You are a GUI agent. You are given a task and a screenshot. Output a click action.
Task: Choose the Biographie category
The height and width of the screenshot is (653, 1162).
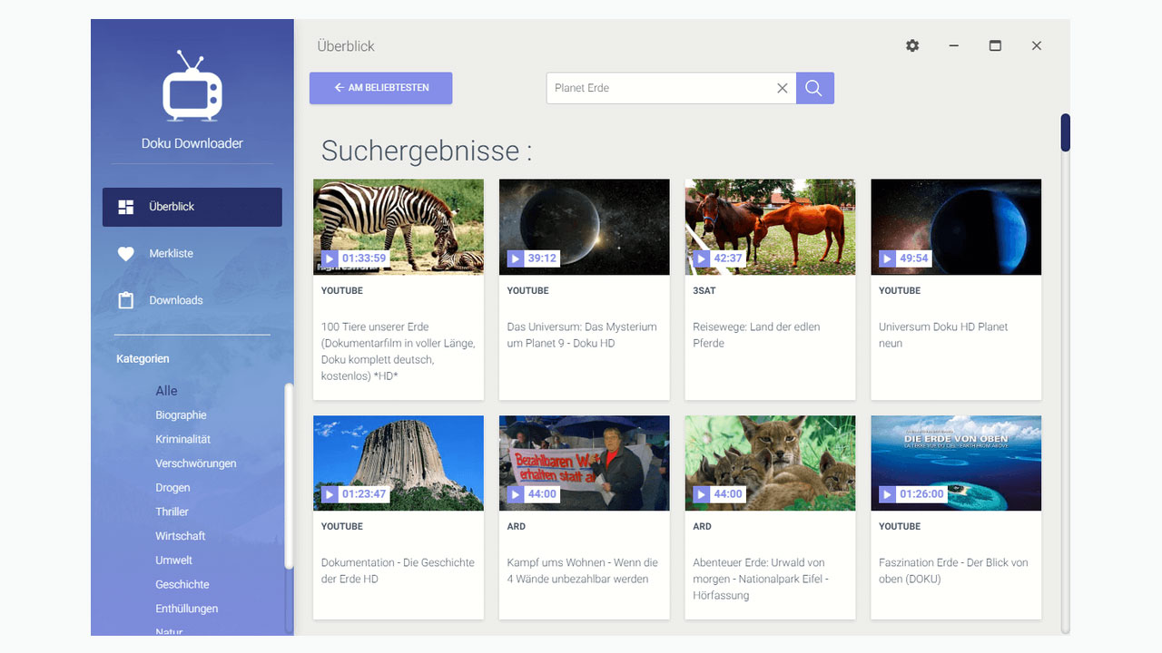(x=181, y=415)
